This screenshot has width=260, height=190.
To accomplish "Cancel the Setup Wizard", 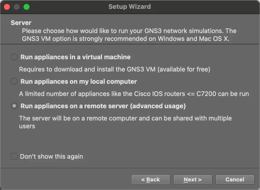I will 235,179.
